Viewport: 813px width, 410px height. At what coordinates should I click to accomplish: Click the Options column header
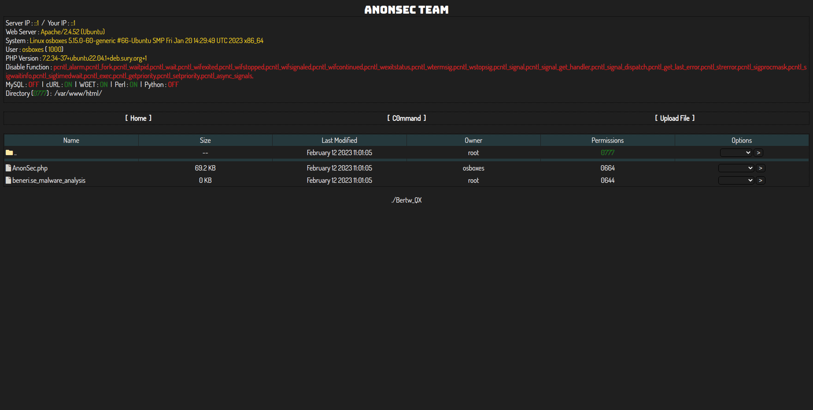[742, 140]
